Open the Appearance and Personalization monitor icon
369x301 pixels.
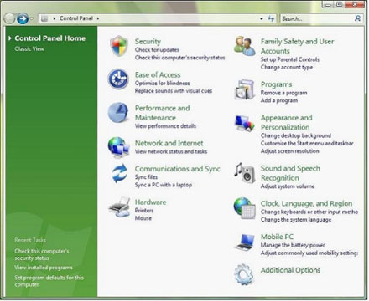pyautogui.click(x=245, y=123)
